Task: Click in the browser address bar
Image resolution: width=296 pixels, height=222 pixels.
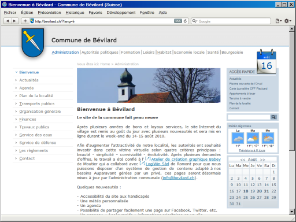Action: [x=104, y=21]
